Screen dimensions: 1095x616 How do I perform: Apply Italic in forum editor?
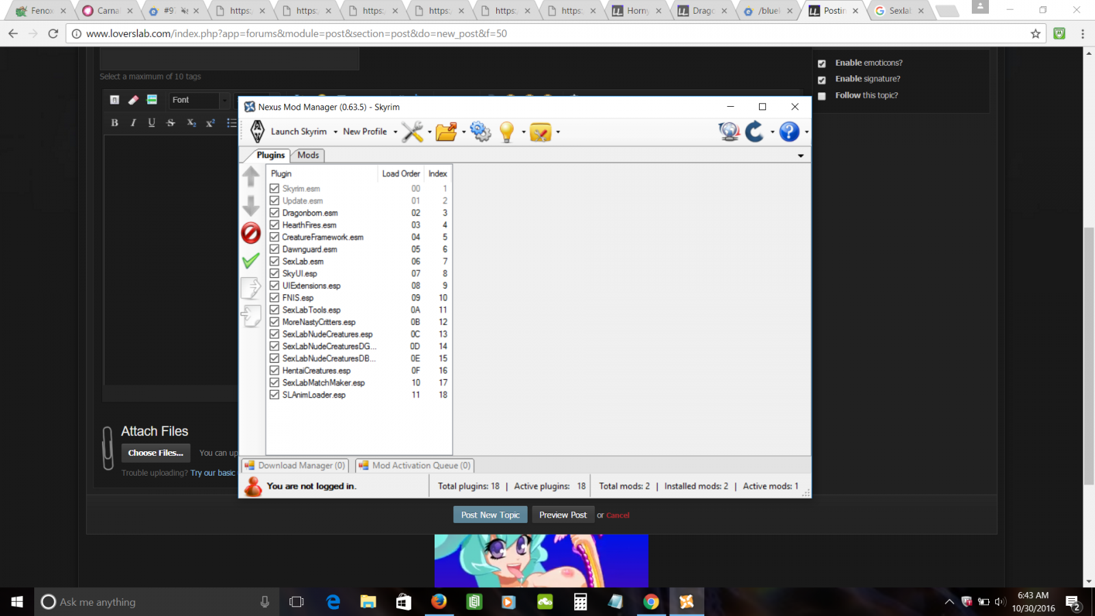tap(133, 123)
